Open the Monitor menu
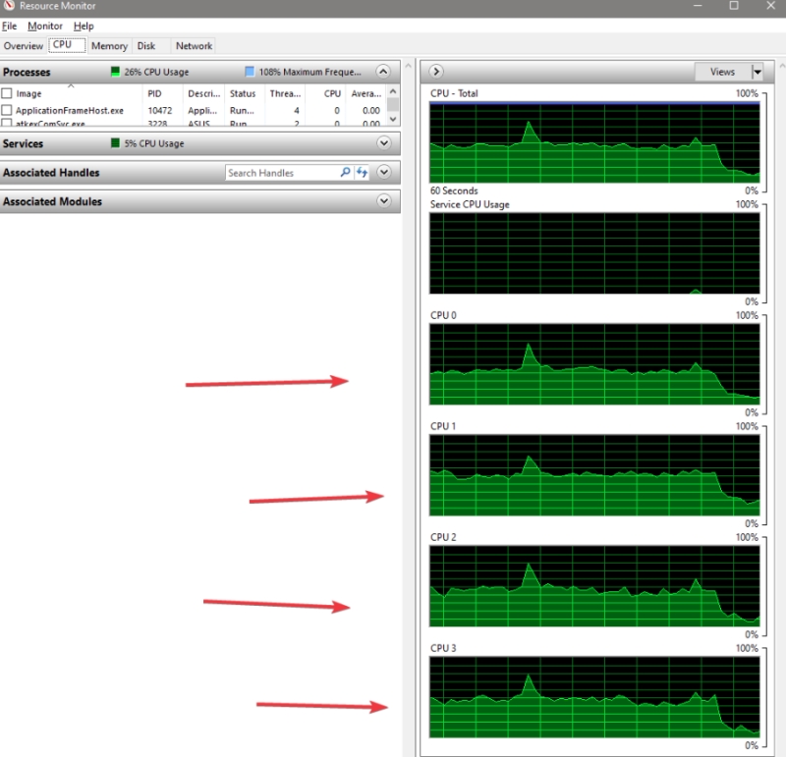The height and width of the screenshot is (757, 786). (44, 26)
